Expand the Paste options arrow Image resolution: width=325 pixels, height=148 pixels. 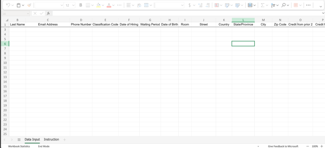coord(23,5)
